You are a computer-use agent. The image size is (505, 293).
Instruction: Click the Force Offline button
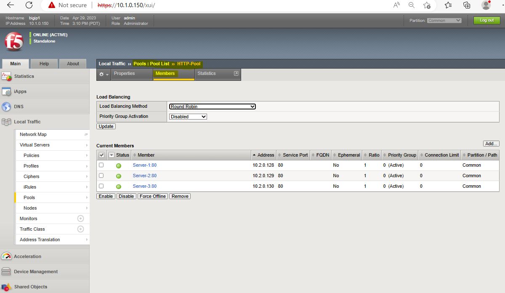click(153, 196)
